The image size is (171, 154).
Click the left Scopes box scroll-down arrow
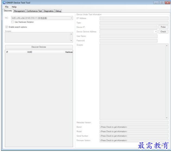click(71, 41)
